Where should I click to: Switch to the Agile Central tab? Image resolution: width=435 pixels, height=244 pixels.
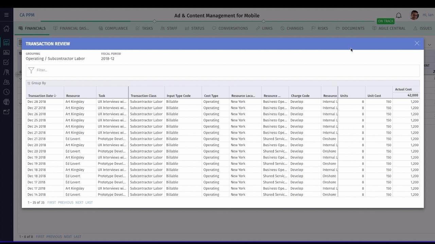[389, 28]
